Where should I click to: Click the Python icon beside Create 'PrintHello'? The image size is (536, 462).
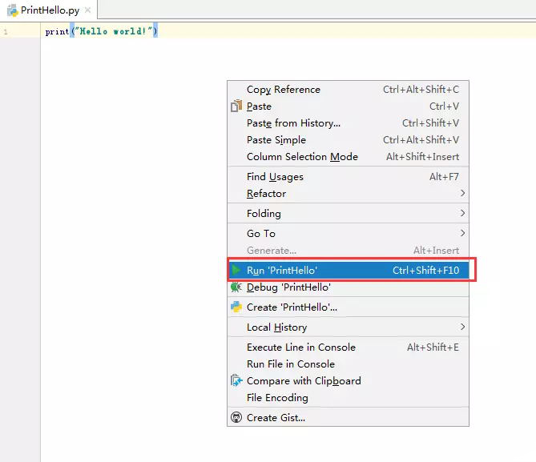click(236, 307)
